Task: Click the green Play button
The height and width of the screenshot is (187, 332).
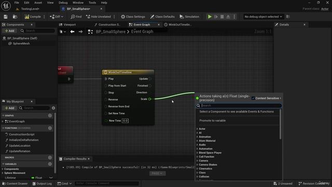Action: (x=210, y=17)
